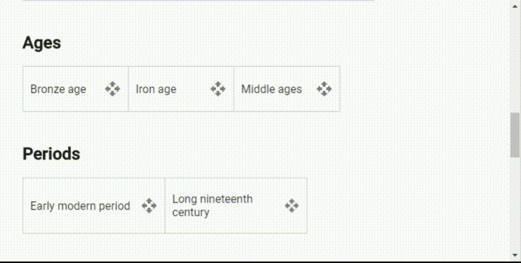Click the Periods section heading
The height and width of the screenshot is (263, 521).
click(51, 154)
